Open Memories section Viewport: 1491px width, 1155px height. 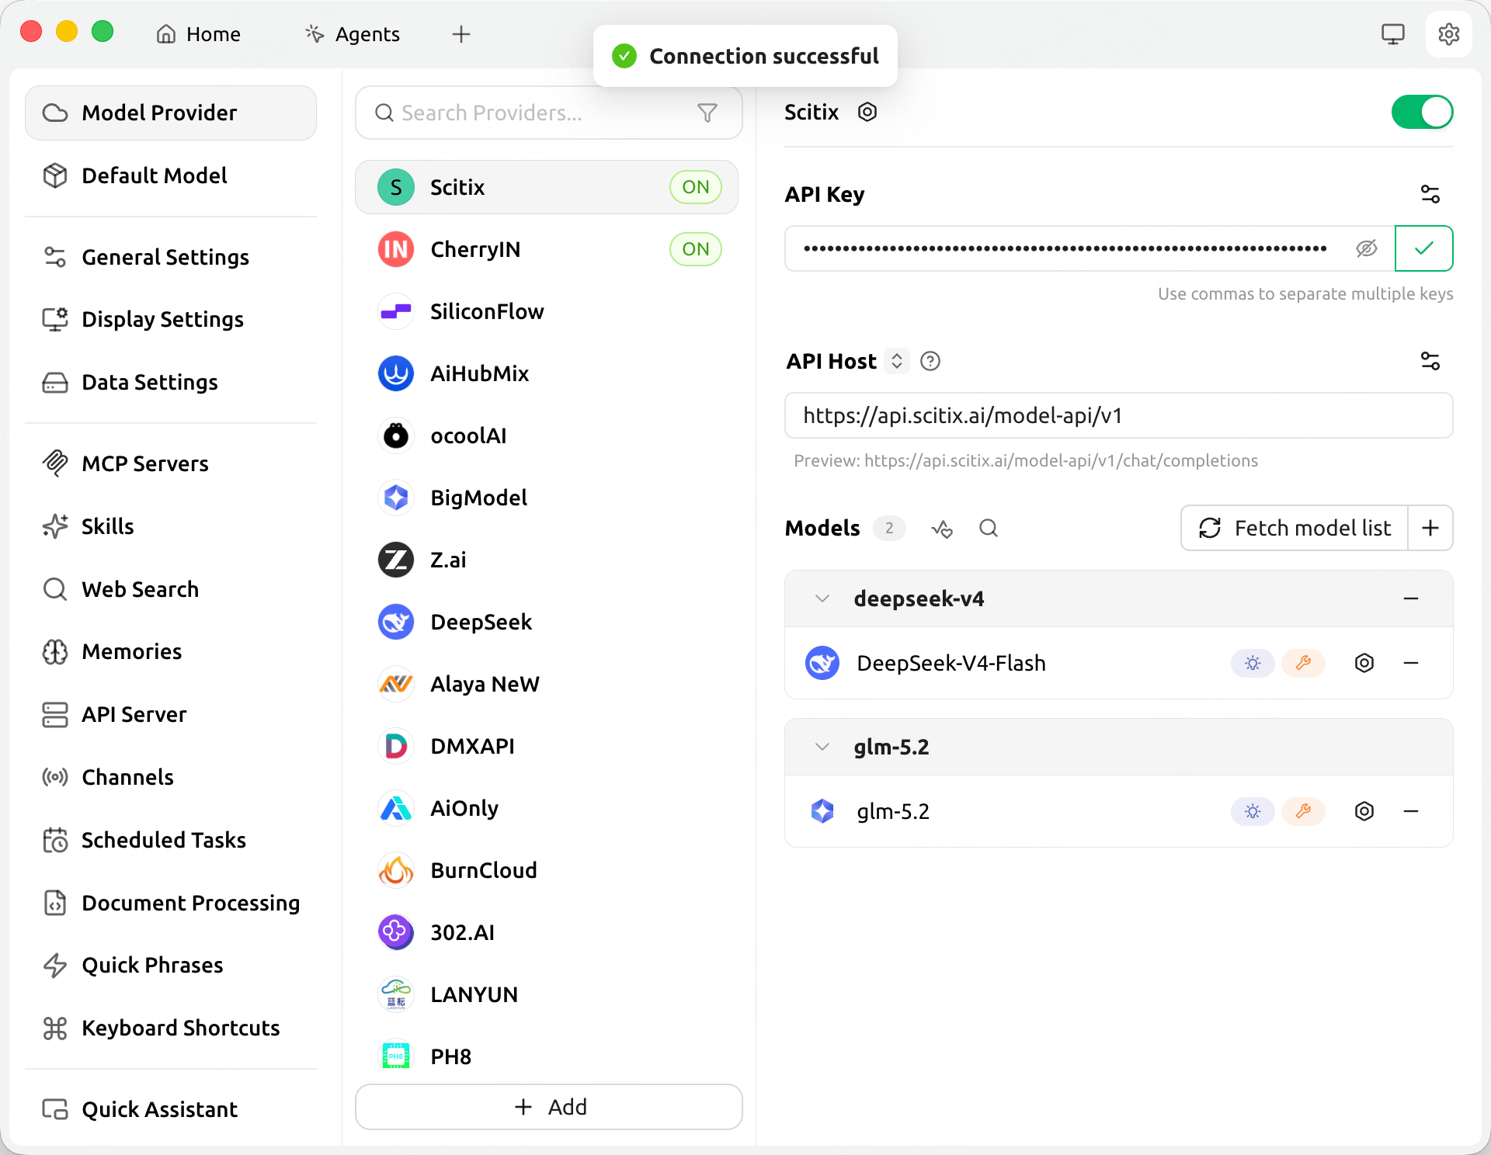pos(171,651)
